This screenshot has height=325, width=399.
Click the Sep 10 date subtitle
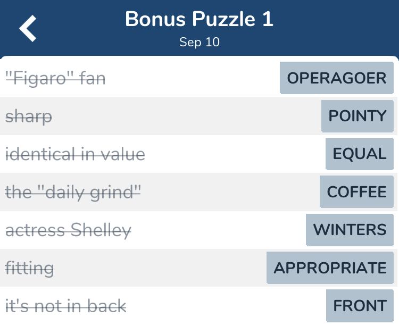199,42
